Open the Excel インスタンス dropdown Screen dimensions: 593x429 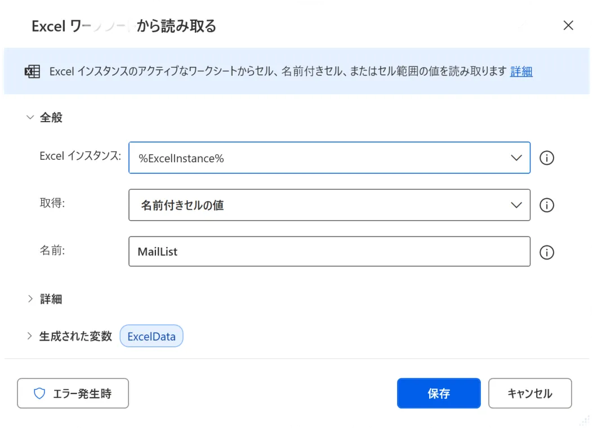coord(329,158)
